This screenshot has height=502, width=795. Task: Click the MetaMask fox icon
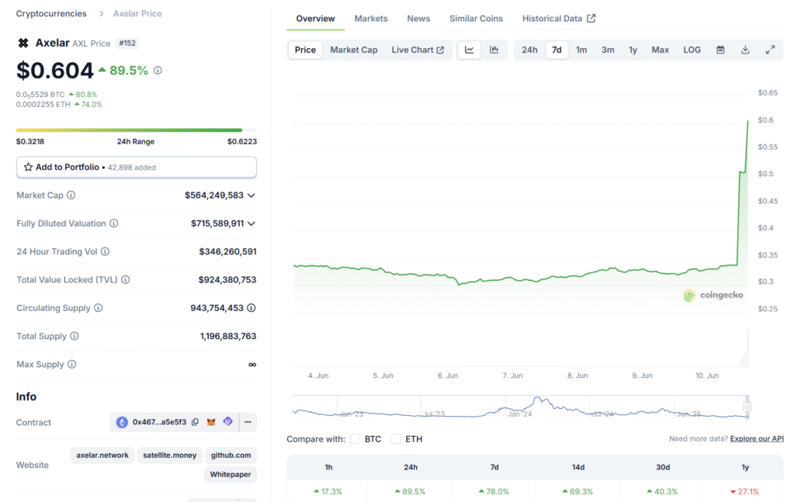211,422
